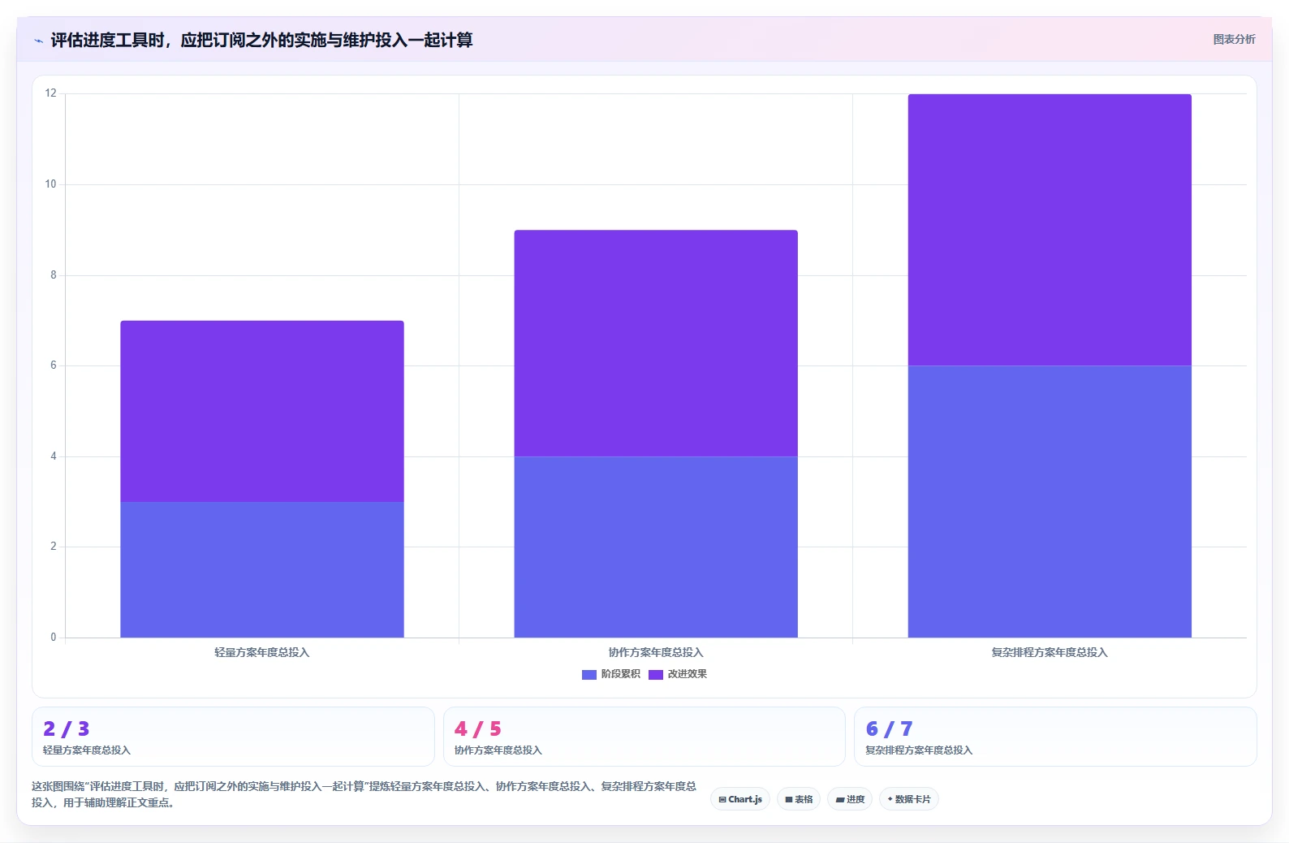The width and height of the screenshot is (1289, 843).
Task: Click the 2 / 3 value text
Action: pos(67,728)
